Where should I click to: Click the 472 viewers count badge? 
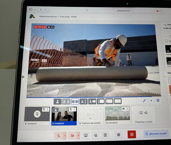point(51,27)
